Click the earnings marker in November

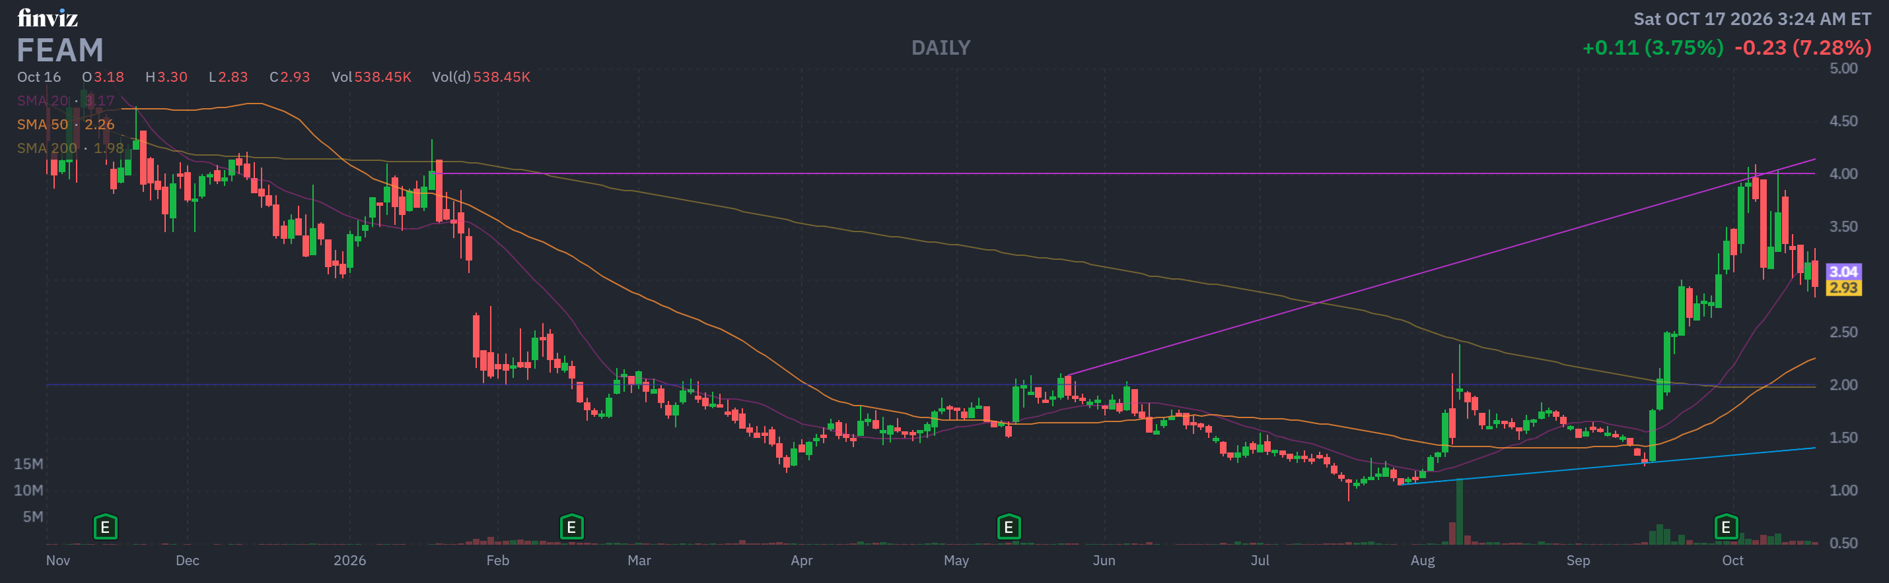106,526
